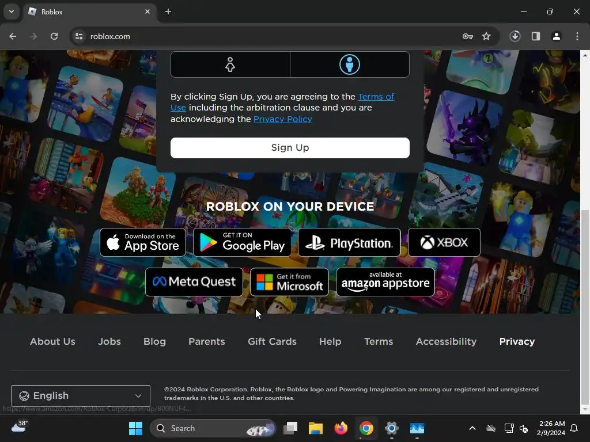The width and height of the screenshot is (590, 442).
Task: Reload the roblox.com page
Action: click(54, 36)
